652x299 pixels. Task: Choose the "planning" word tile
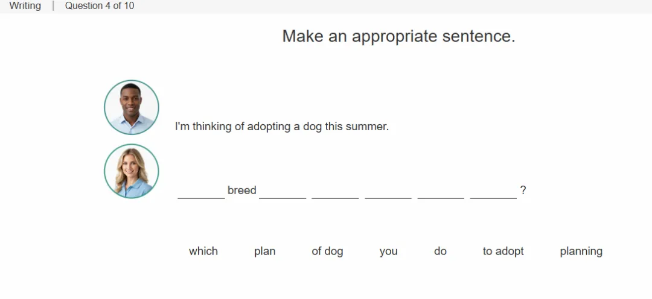(581, 251)
